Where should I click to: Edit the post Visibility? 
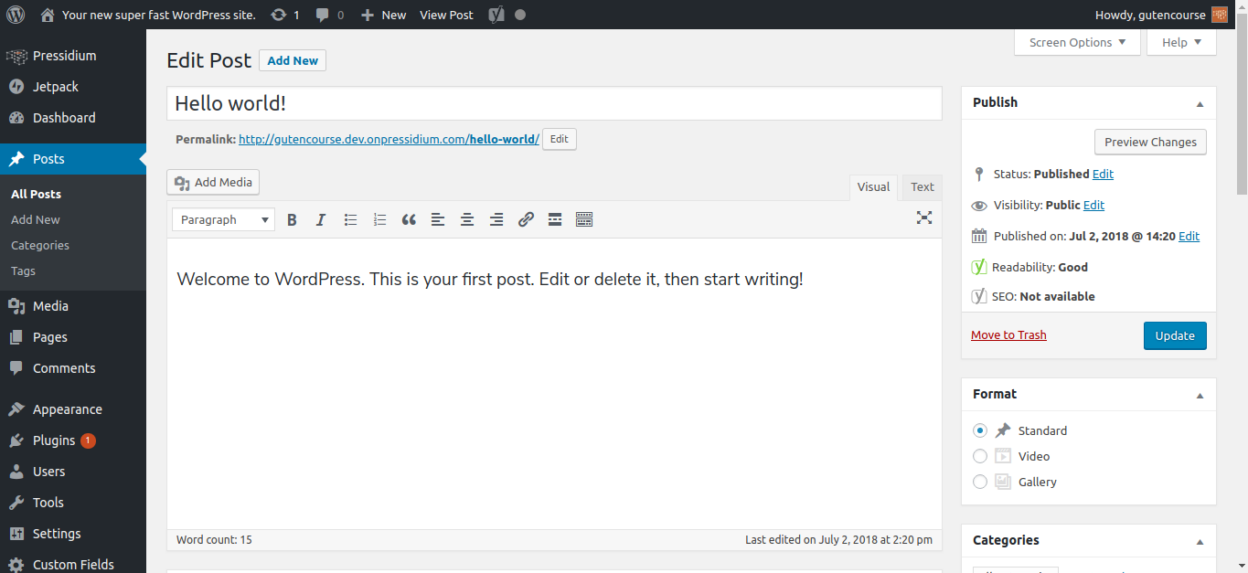coord(1094,205)
